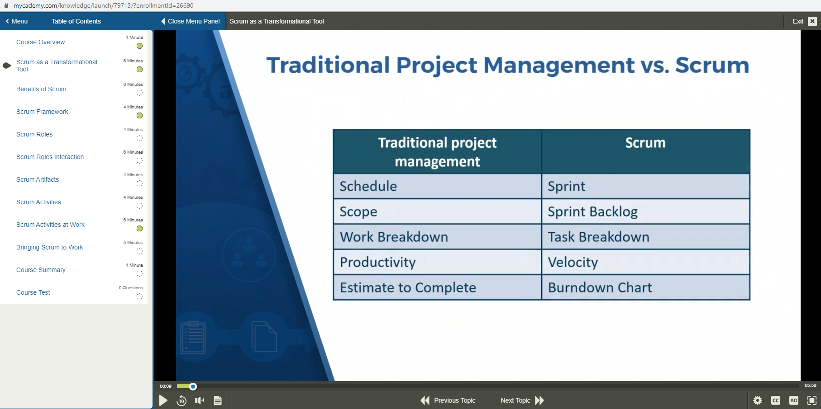
Task: Open the Course Test item
Action: pos(33,292)
